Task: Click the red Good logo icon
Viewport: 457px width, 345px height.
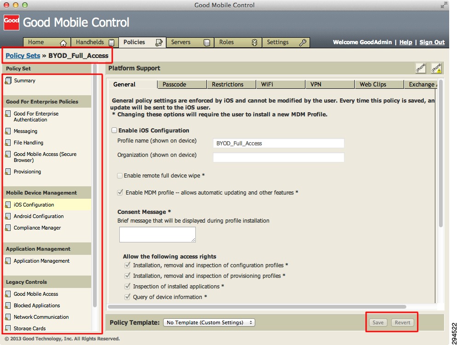Action: 12,23
